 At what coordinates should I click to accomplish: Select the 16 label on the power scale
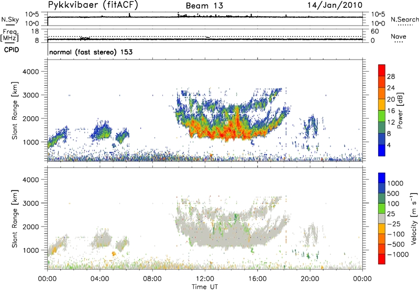pyautogui.click(x=391, y=111)
